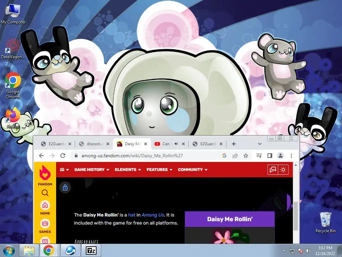Toggle system volume speaker icon
This screenshot has width=342, height=257.
[x=308, y=251]
